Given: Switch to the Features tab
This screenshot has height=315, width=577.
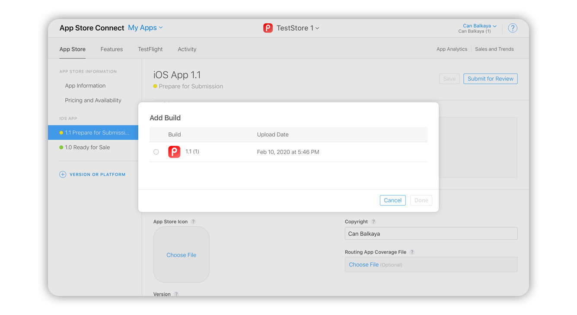Looking at the screenshot, I should 112,49.
